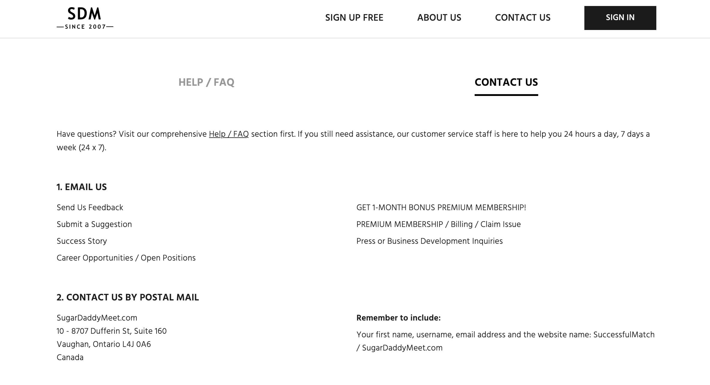Click the Email Us section heading
Image resolution: width=710 pixels, height=385 pixels.
tap(82, 187)
